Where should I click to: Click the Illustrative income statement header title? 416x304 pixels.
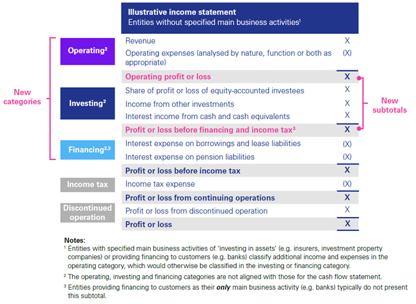tap(182, 12)
